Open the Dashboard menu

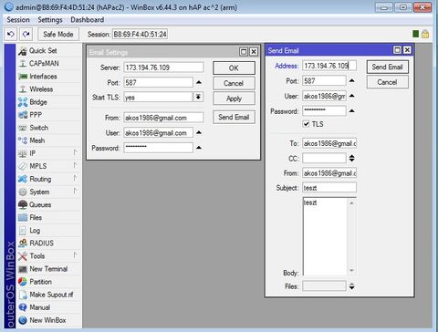click(x=88, y=20)
